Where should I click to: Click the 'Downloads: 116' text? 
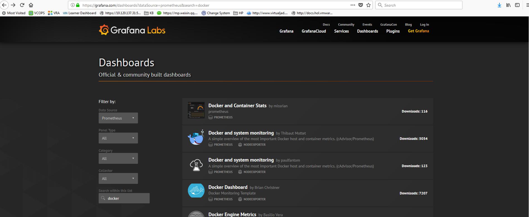tap(414, 111)
